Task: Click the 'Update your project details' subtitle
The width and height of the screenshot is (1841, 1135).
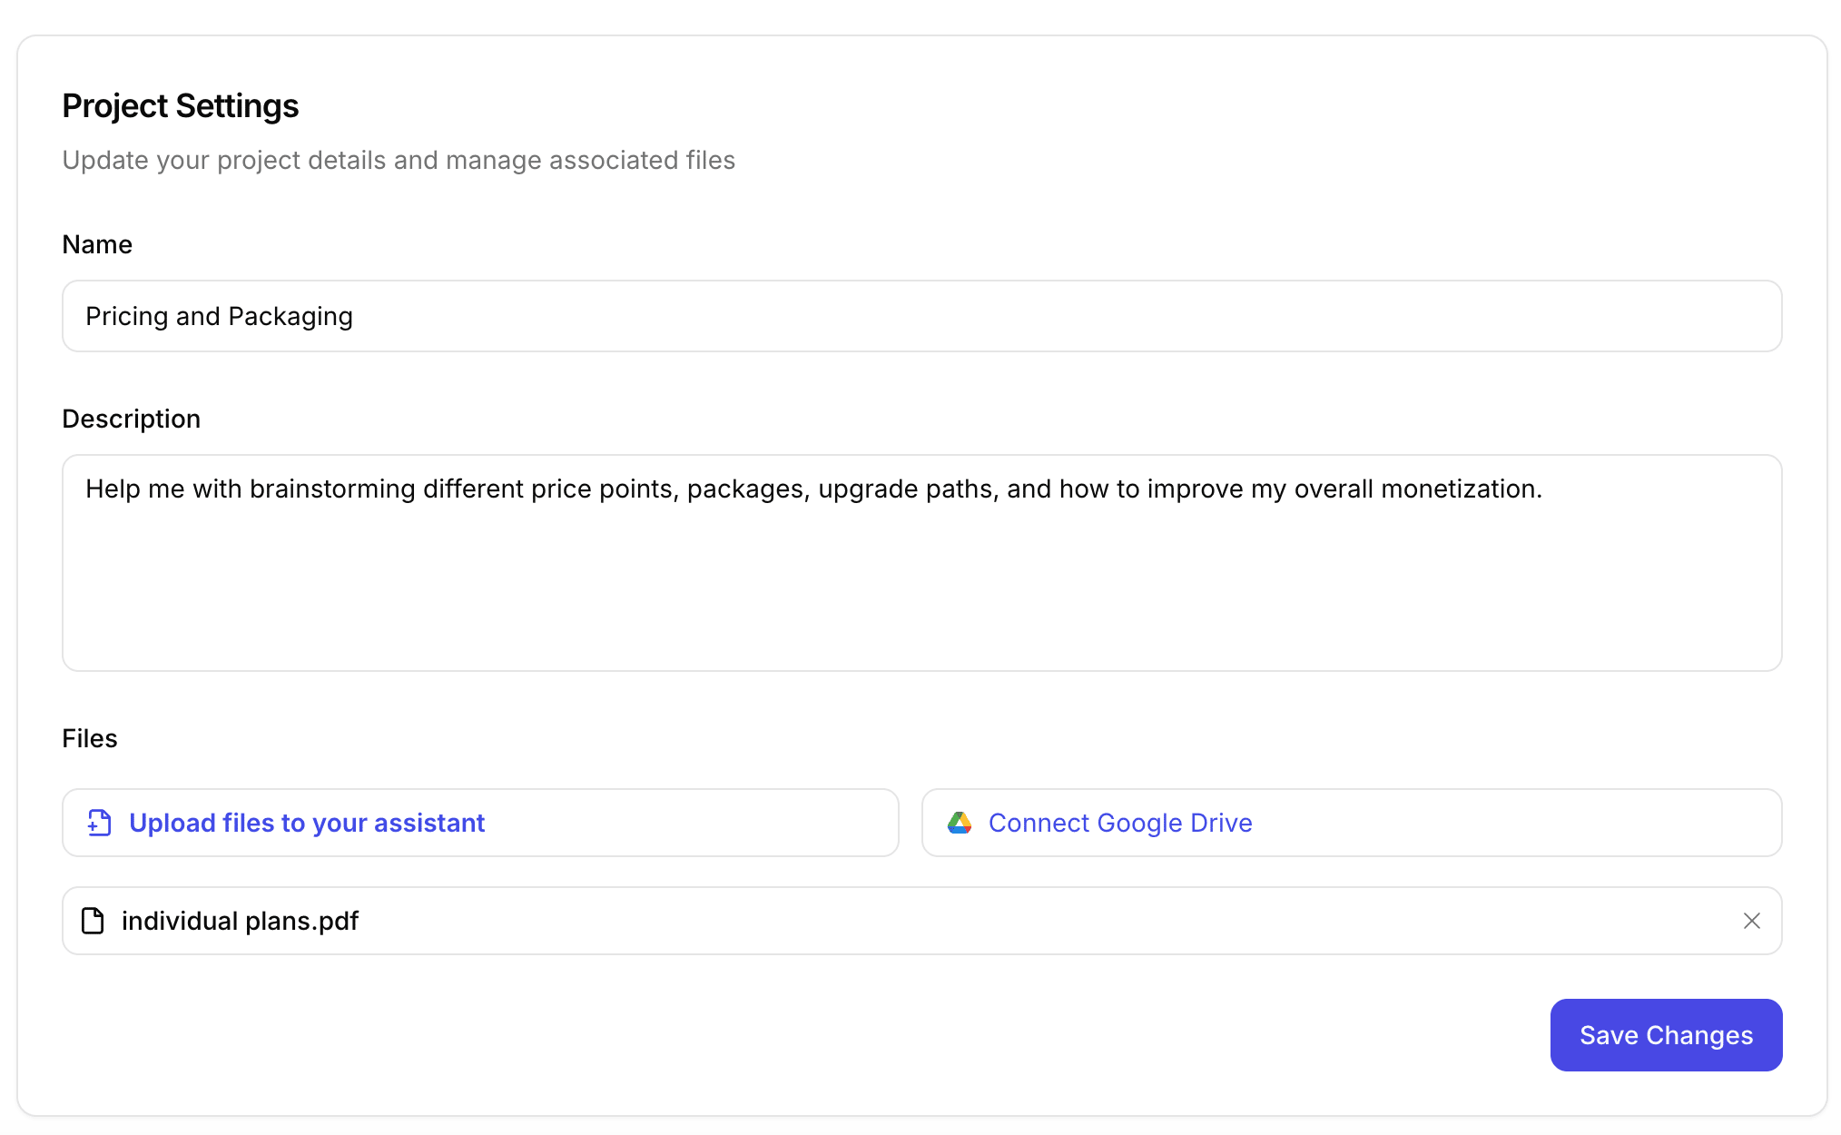Action: pos(399,160)
